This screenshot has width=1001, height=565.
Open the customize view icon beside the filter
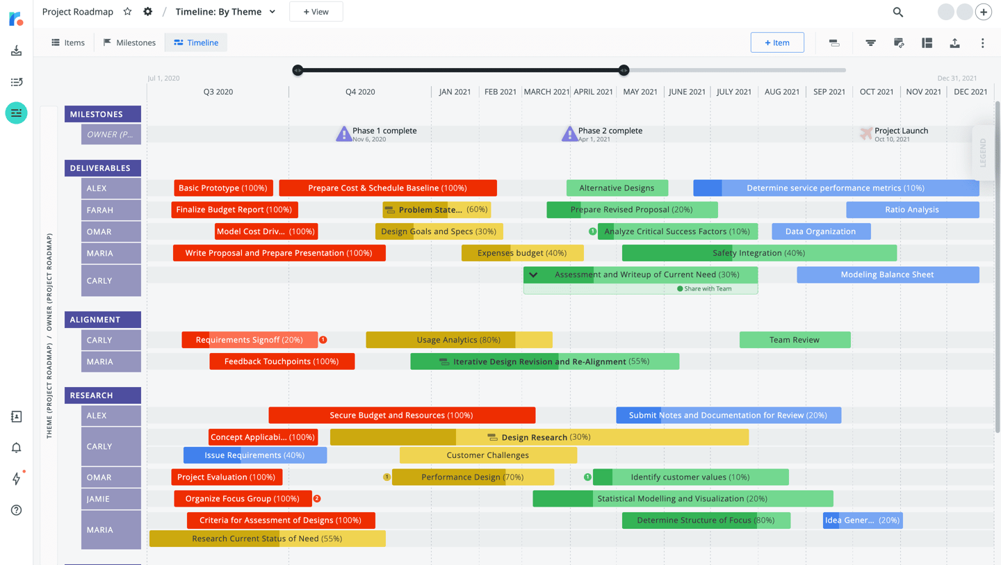pyautogui.click(x=898, y=42)
